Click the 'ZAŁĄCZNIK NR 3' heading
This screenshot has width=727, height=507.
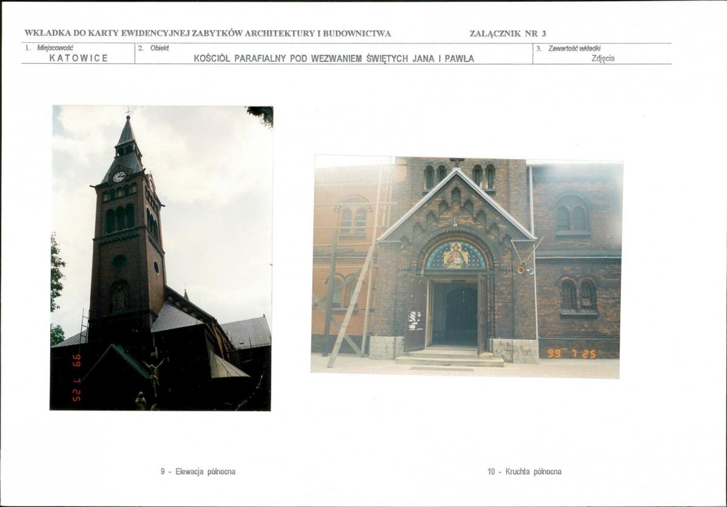[x=508, y=33]
